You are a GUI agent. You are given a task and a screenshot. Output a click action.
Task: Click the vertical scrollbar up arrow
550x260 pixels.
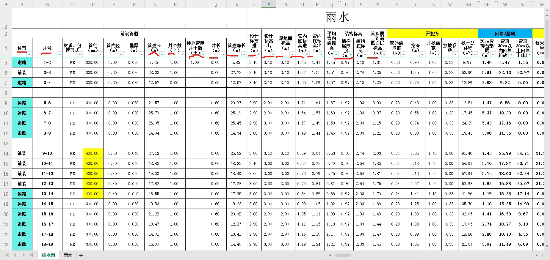(547, 15)
